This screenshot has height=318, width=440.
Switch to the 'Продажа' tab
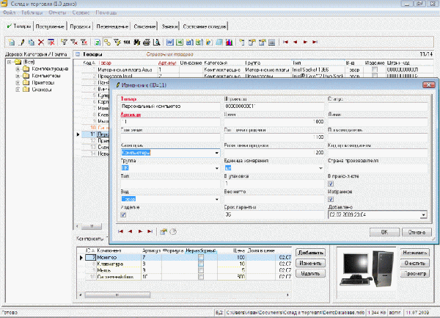(80, 26)
